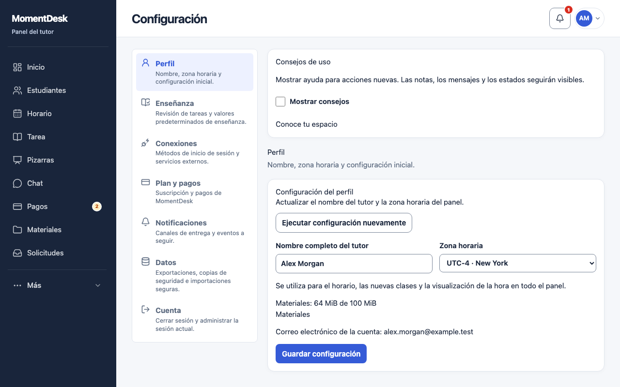Click the Enseñanza book icon

[145, 102]
